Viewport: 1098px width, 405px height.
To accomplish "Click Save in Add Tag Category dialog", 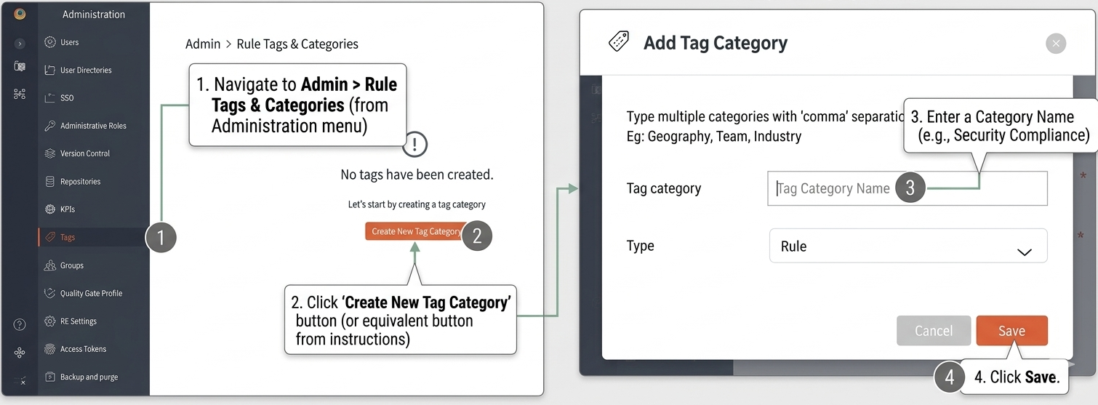I will 1011,331.
